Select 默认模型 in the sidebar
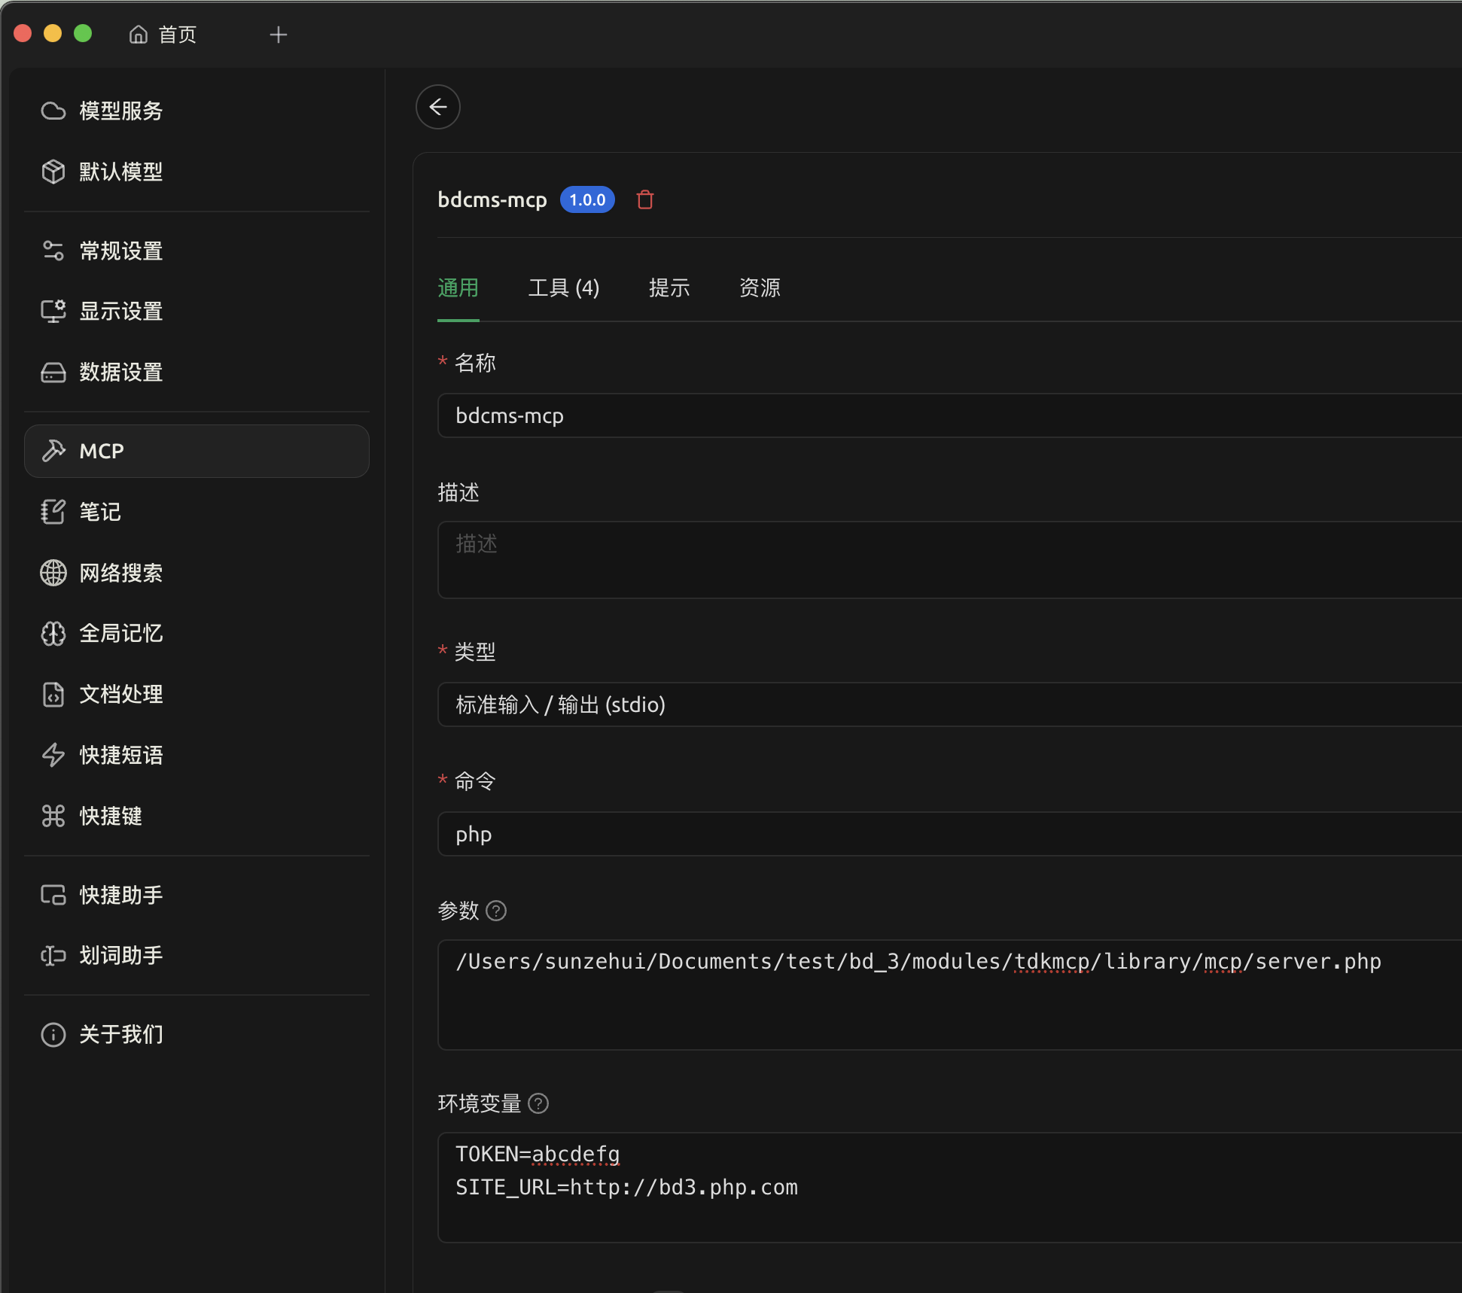The height and width of the screenshot is (1293, 1462). 120,172
